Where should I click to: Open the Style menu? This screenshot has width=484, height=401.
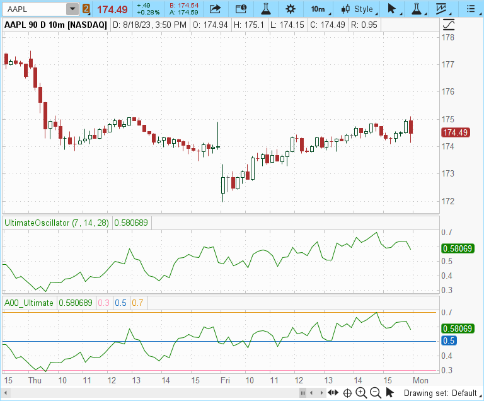click(x=358, y=9)
